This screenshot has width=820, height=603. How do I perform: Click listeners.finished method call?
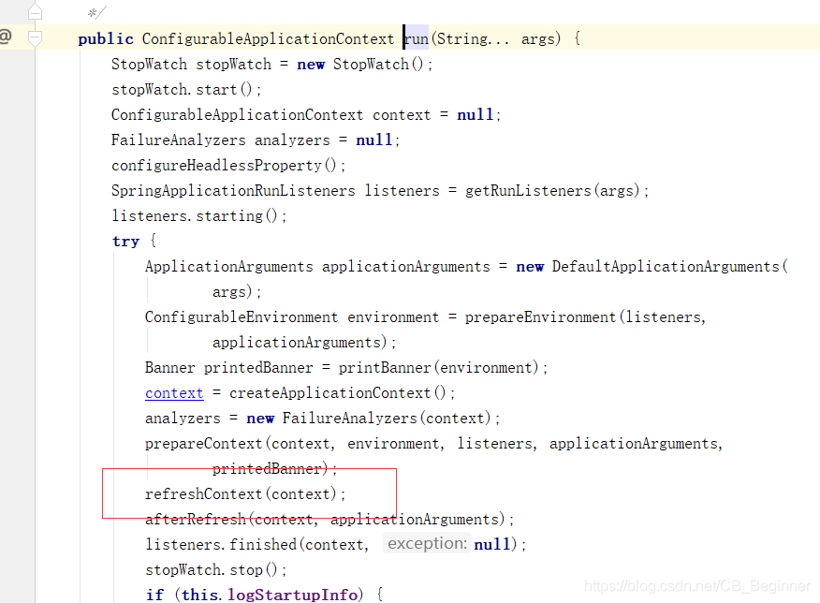point(221,545)
